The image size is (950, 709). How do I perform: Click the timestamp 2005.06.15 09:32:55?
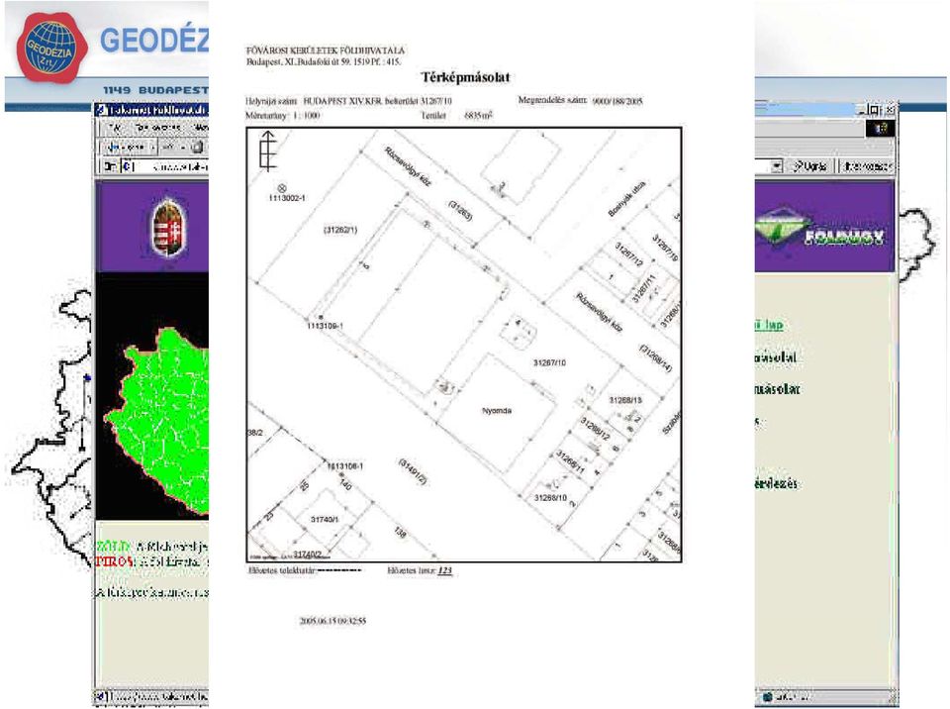click(332, 621)
